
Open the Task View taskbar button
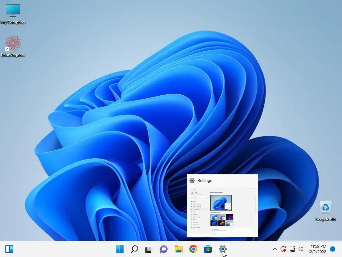tap(149, 249)
